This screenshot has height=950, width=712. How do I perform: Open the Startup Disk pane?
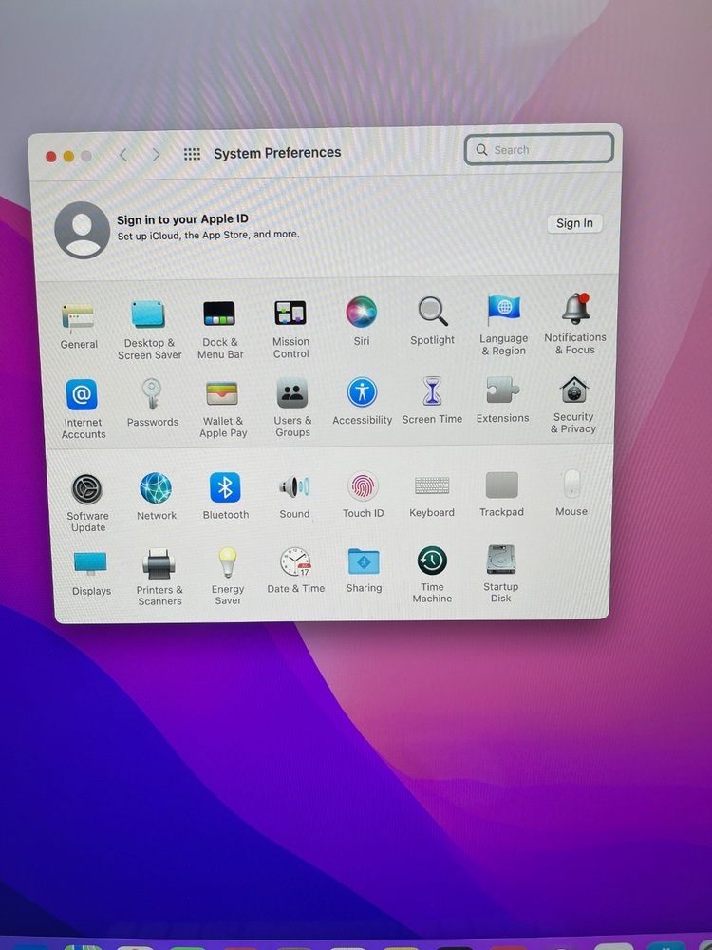pos(500,560)
